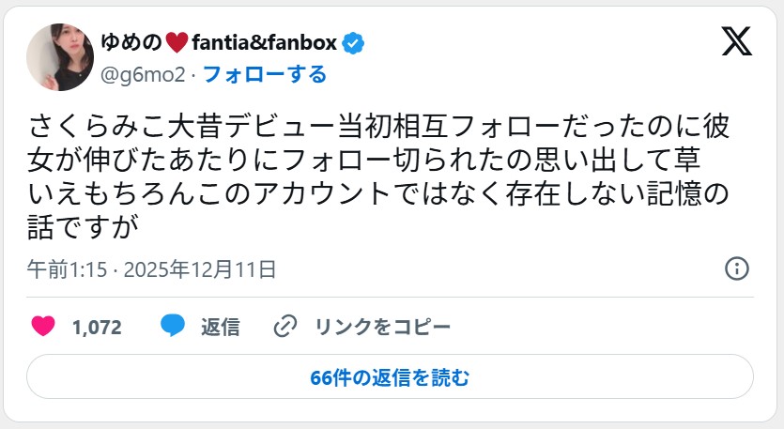Click the red heart emoji in the name
784x429 pixels.
coord(177,42)
